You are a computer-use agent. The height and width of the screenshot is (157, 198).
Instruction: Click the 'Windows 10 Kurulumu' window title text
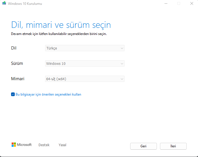click(25, 4)
